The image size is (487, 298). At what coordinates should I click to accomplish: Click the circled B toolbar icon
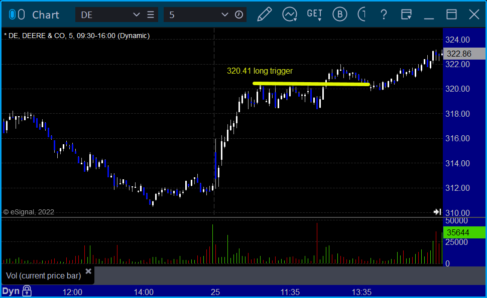pos(340,15)
